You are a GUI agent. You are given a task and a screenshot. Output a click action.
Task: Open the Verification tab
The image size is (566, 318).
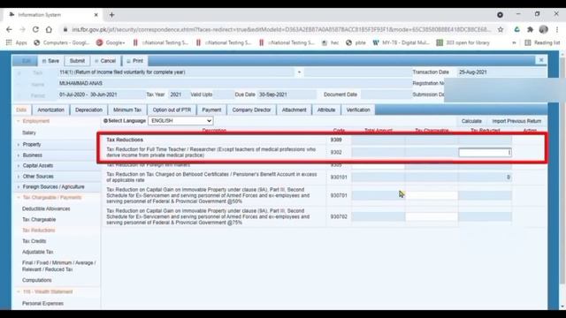pos(358,110)
